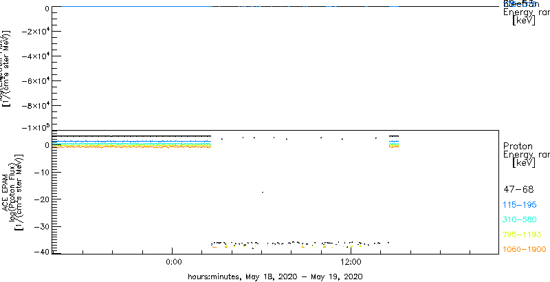Click the -1×10^5 tick label in upper panel

pos(35,127)
